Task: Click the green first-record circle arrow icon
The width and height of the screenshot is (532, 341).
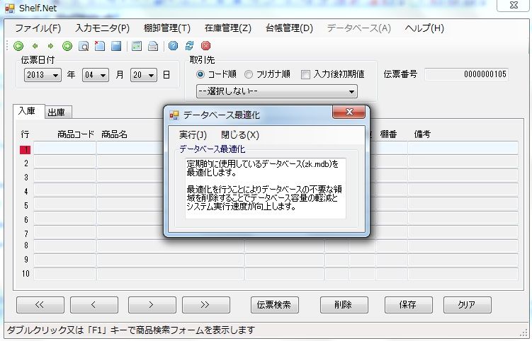Action: pyautogui.click(x=18, y=46)
